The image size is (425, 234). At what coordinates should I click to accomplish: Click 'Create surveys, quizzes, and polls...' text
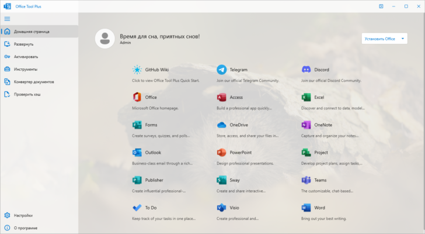(x=161, y=136)
